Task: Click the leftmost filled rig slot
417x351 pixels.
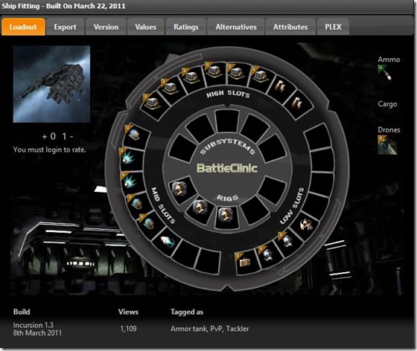Action: click(179, 190)
